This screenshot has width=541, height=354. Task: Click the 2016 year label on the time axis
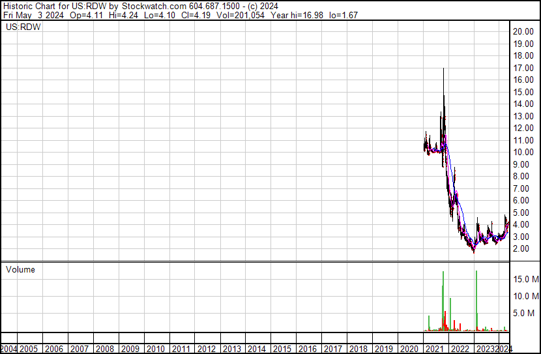[308, 349]
